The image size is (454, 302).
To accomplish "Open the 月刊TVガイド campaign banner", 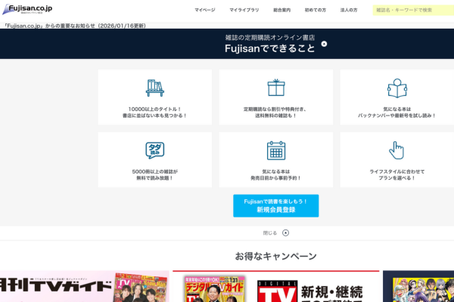I will click(85, 286).
